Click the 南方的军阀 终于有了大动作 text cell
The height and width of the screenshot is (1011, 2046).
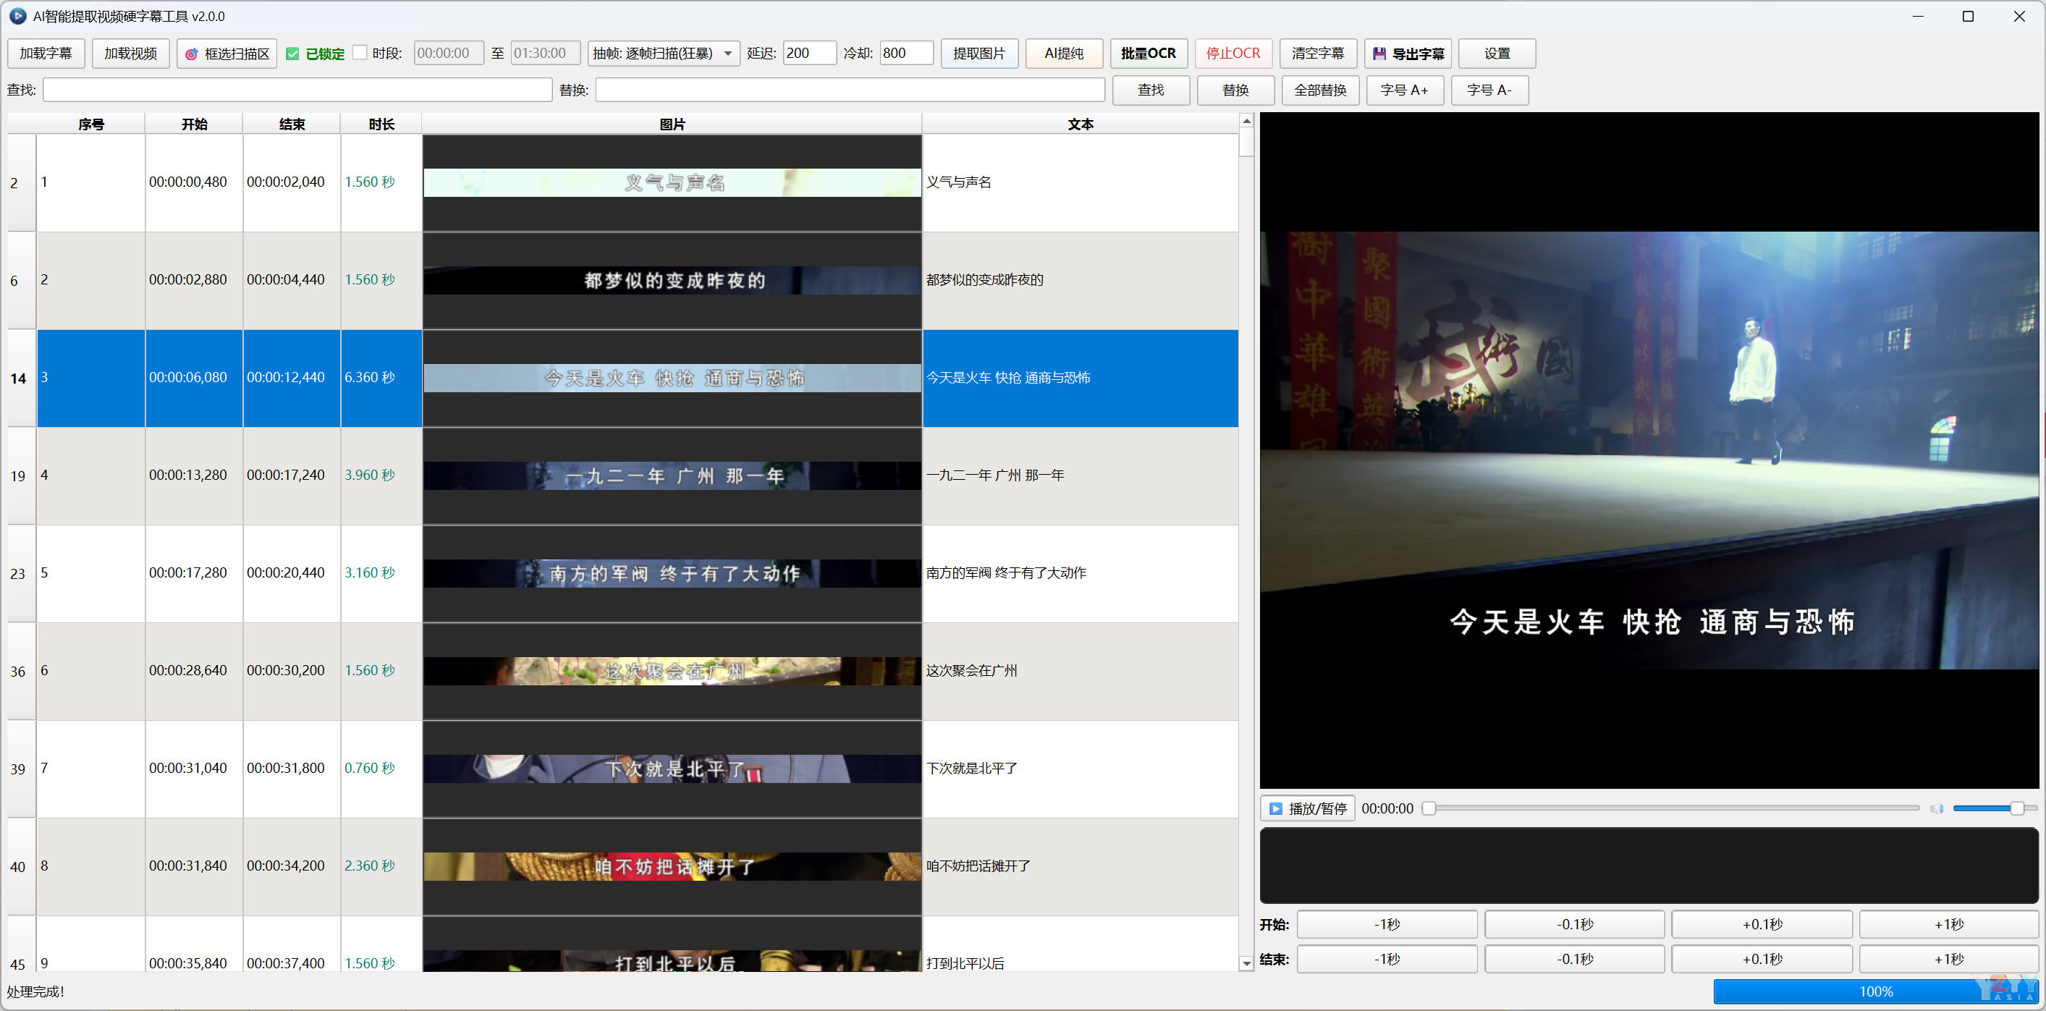(1081, 573)
